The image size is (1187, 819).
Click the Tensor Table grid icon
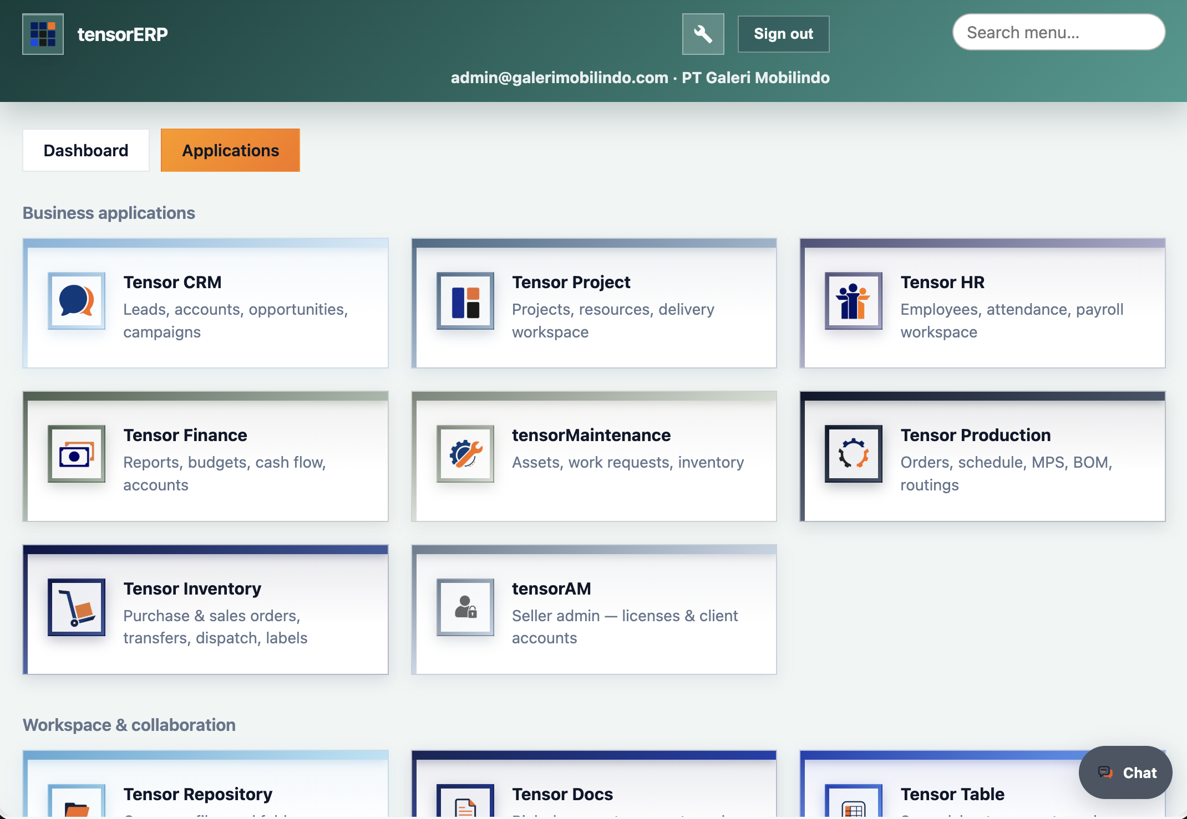click(853, 802)
